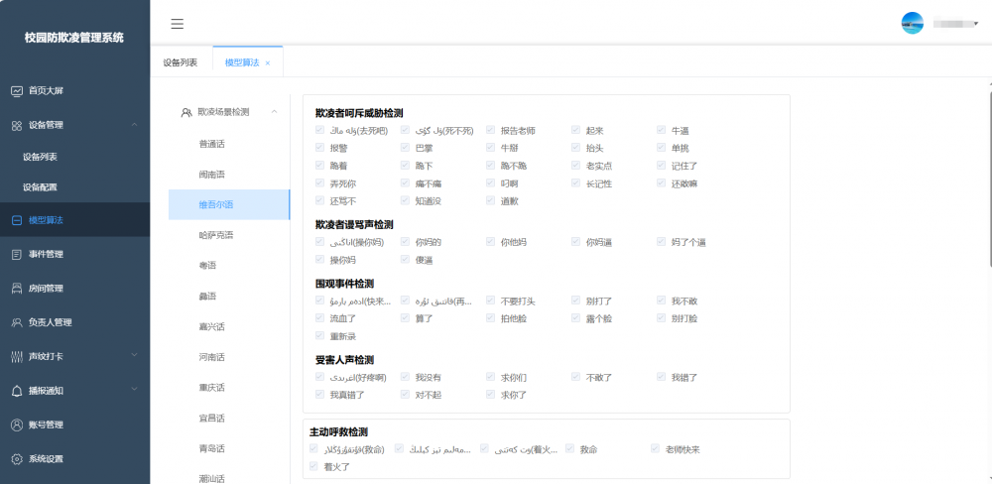The height and width of the screenshot is (484, 992).
Task: Click the 事件管理 sidebar icon
Action: click(x=17, y=254)
